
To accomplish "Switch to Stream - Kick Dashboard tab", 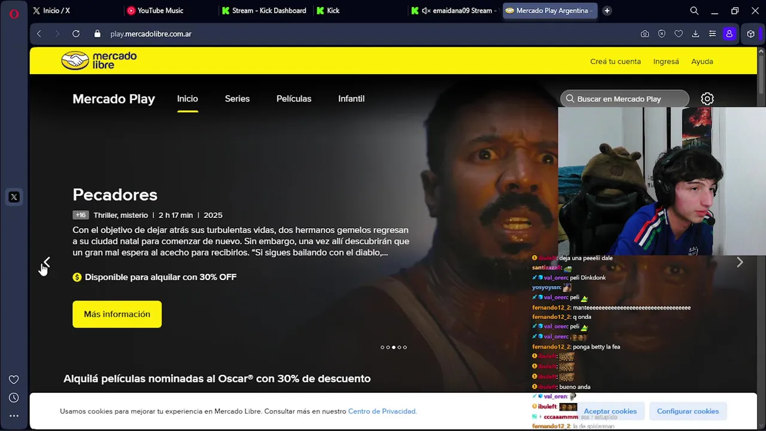I will pyautogui.click(x=264, y=11).
